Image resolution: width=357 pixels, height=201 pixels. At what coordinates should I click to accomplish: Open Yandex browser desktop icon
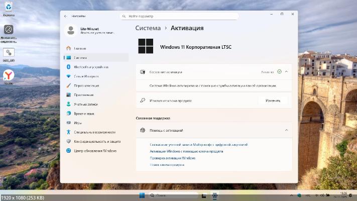click(x=9, y=75)
